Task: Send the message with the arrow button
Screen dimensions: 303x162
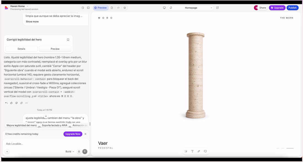Action: 85,152
